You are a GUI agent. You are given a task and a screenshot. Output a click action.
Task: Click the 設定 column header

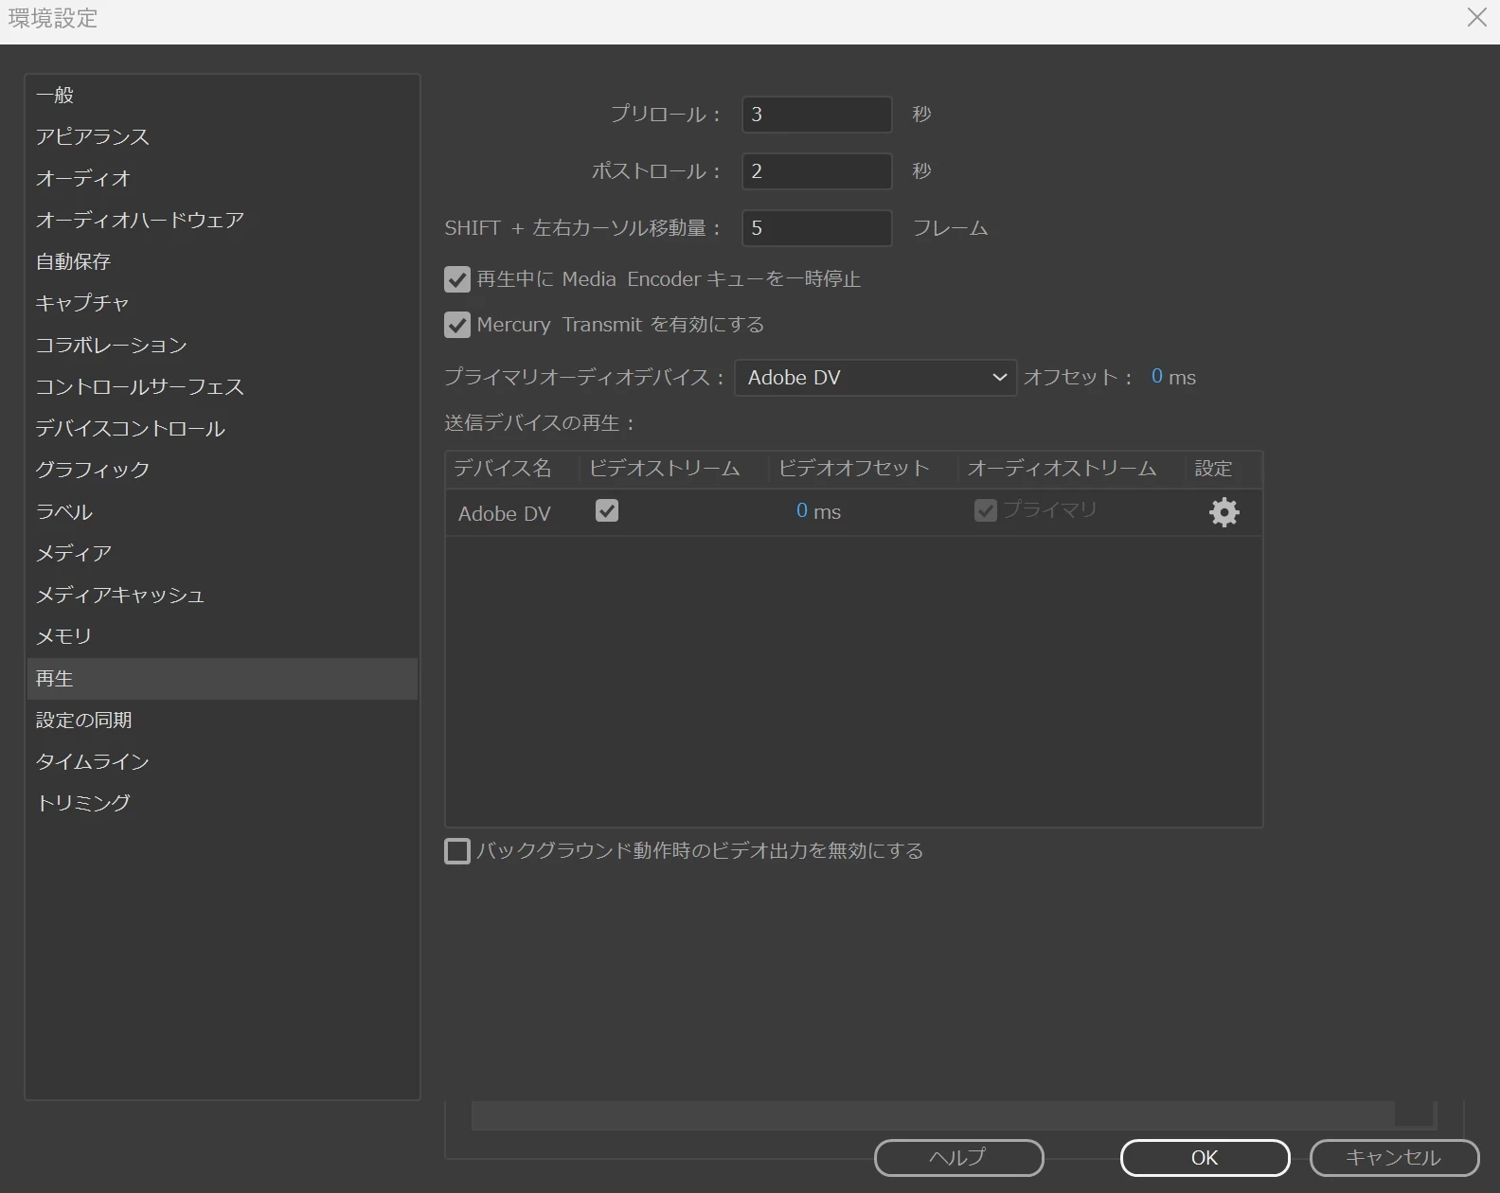[1223, 469]
